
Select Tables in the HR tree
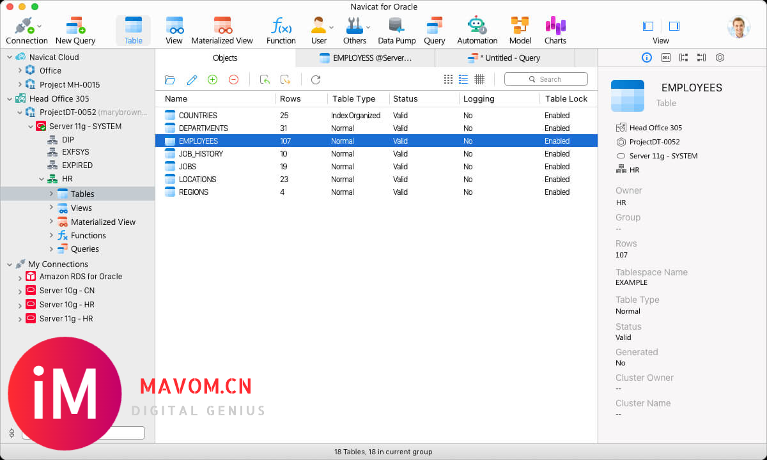click(77, 194)
